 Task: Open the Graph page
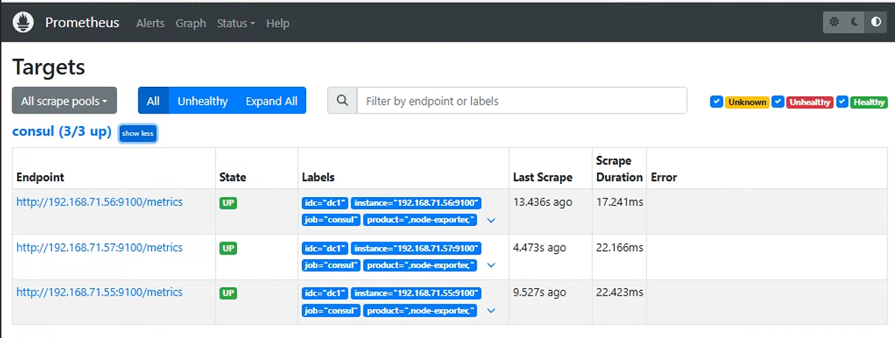(190, 23)
